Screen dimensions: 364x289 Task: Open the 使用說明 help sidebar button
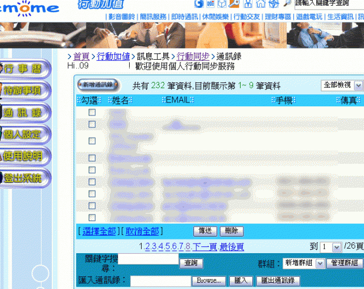coord(25,156)
